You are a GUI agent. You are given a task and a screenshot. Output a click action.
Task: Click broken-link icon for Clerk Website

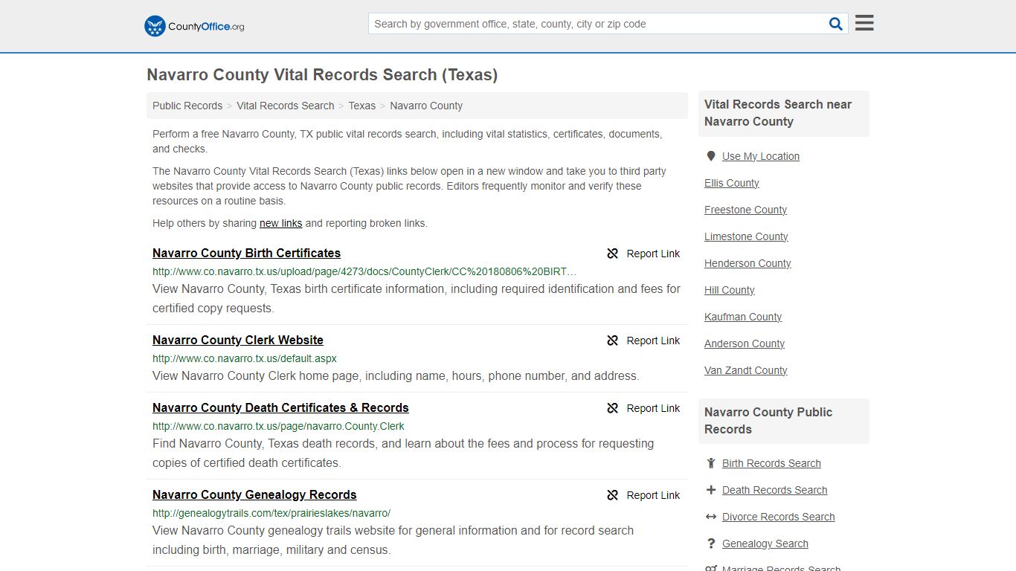pyautogui.click(x=613, y=341)
